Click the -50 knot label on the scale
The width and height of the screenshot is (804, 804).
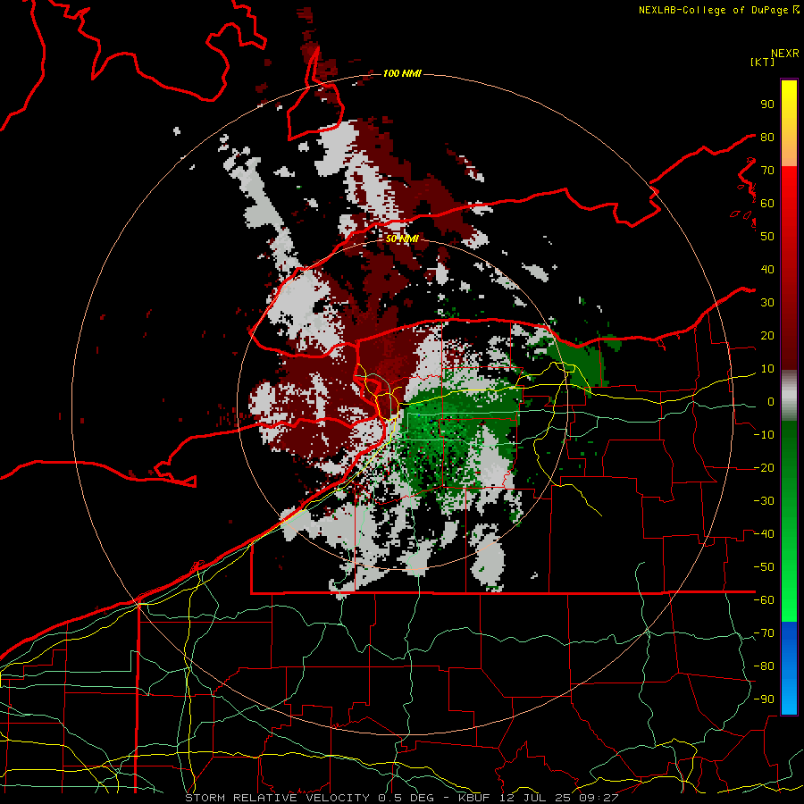point(764,567)
